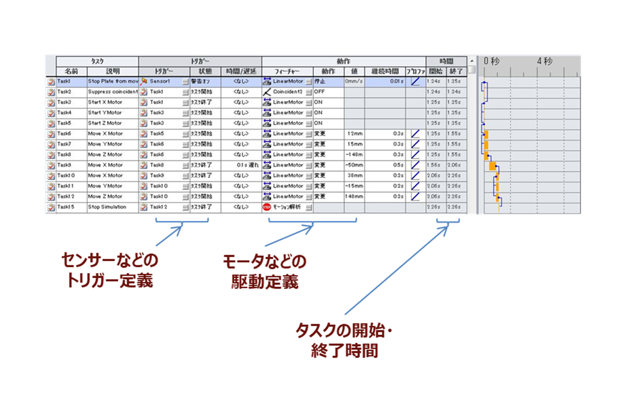Open the linear profile icon for Task9
Image resolution: width=626 pixels, height=417 pixels.
pos(415,165)
